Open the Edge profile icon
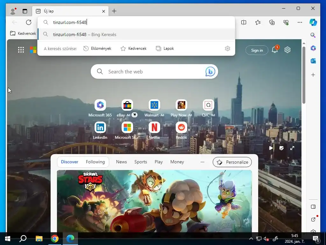Screen dimensions: 326x245 13,11
